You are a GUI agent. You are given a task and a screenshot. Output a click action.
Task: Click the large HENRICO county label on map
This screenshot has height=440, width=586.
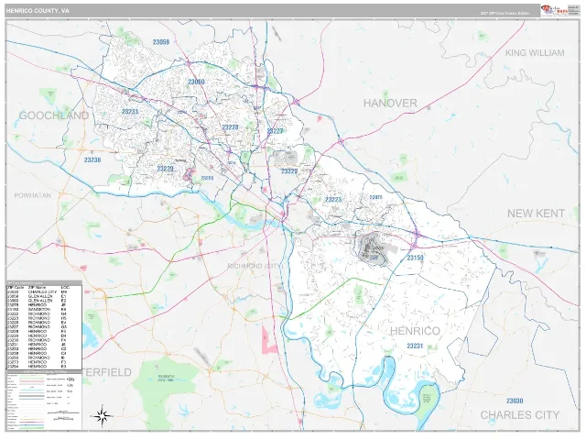click(x=415, y=331)
